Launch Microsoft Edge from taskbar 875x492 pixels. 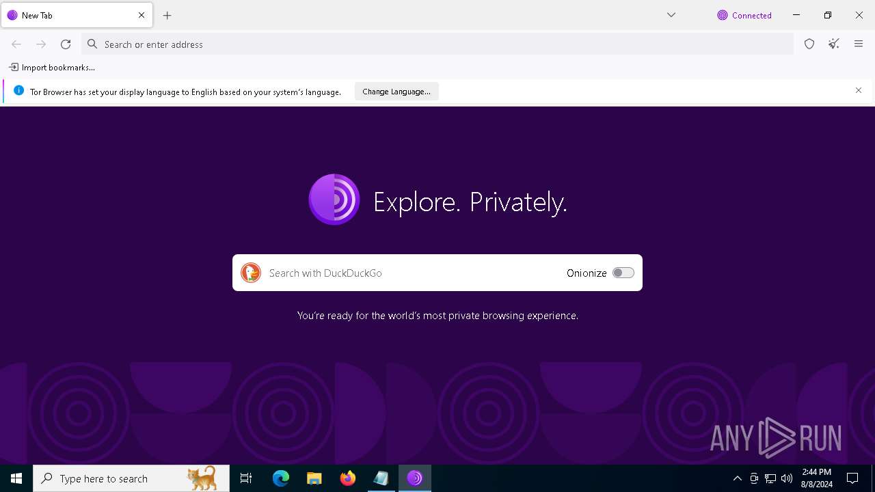tap(281, 478)
